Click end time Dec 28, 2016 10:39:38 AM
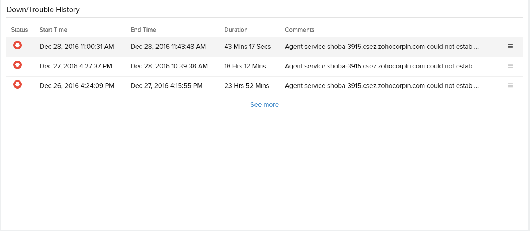This screenshot has width=530, height=231. coord(169,66)
